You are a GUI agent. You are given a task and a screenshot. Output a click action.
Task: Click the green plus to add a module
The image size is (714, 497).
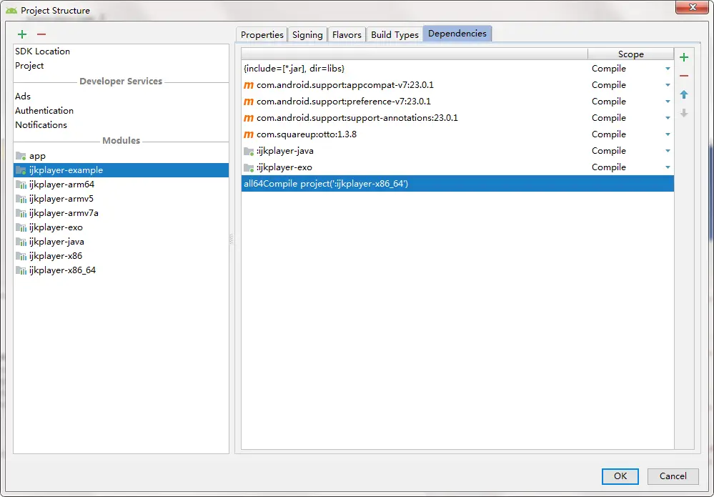click(x=22, y=34)
